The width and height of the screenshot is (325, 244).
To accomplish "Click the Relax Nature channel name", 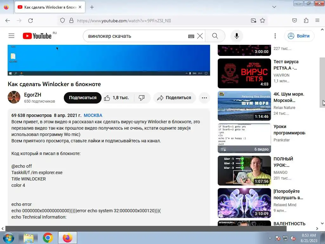I will (x=284, y=108).
